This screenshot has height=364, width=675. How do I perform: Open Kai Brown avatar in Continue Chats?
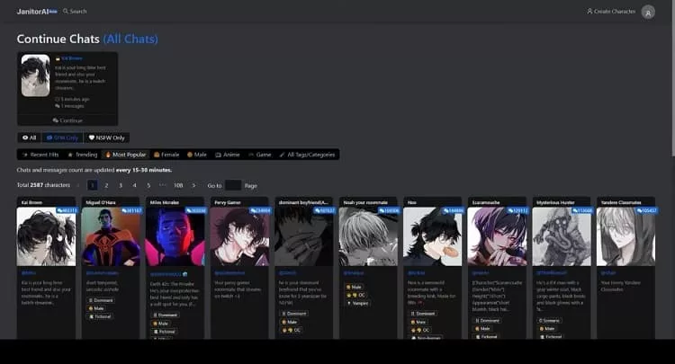point(36,75)
